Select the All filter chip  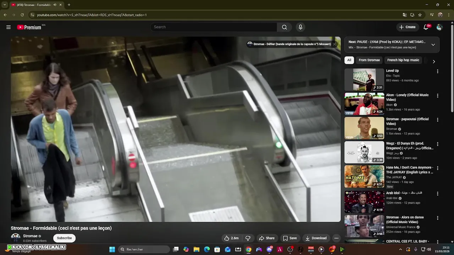(349, 60)
